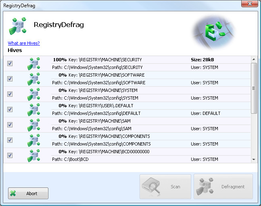Toggle the MACHINE\SYSTEM hive checkbox

point(10,94)
